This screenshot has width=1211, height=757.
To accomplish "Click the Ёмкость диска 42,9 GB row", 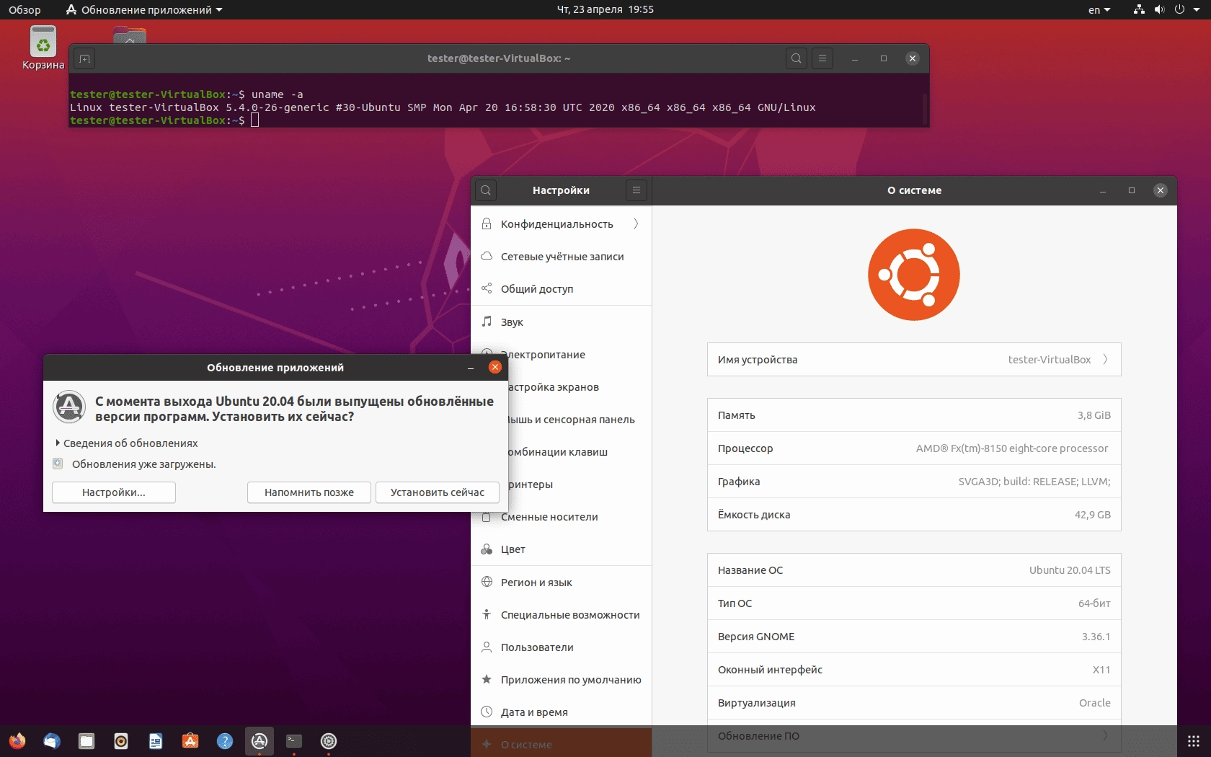I will (x=914, y=515).
